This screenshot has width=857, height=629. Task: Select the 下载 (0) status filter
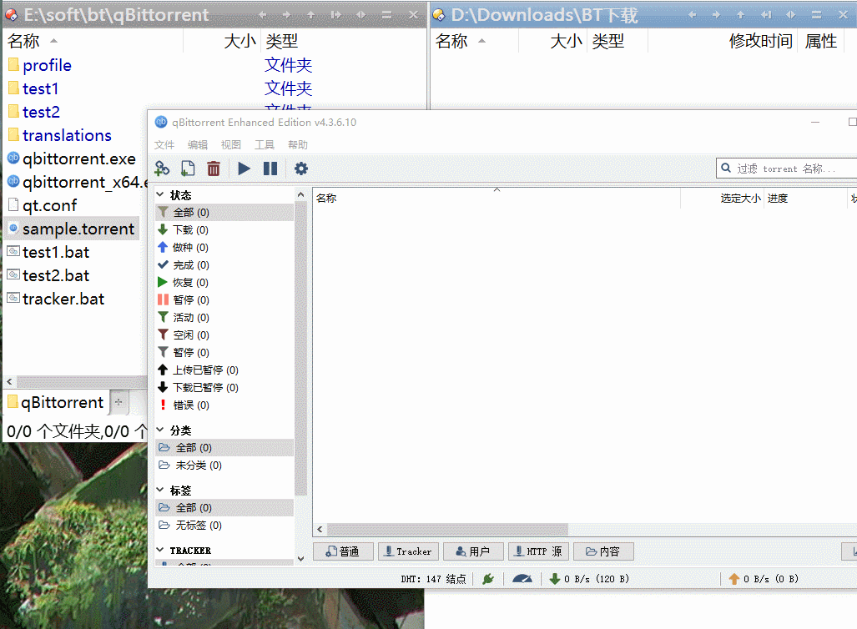pos(224,230)
